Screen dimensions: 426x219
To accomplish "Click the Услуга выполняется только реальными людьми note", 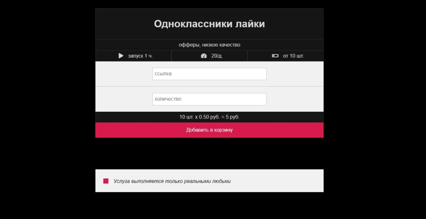I will [172, 181].
